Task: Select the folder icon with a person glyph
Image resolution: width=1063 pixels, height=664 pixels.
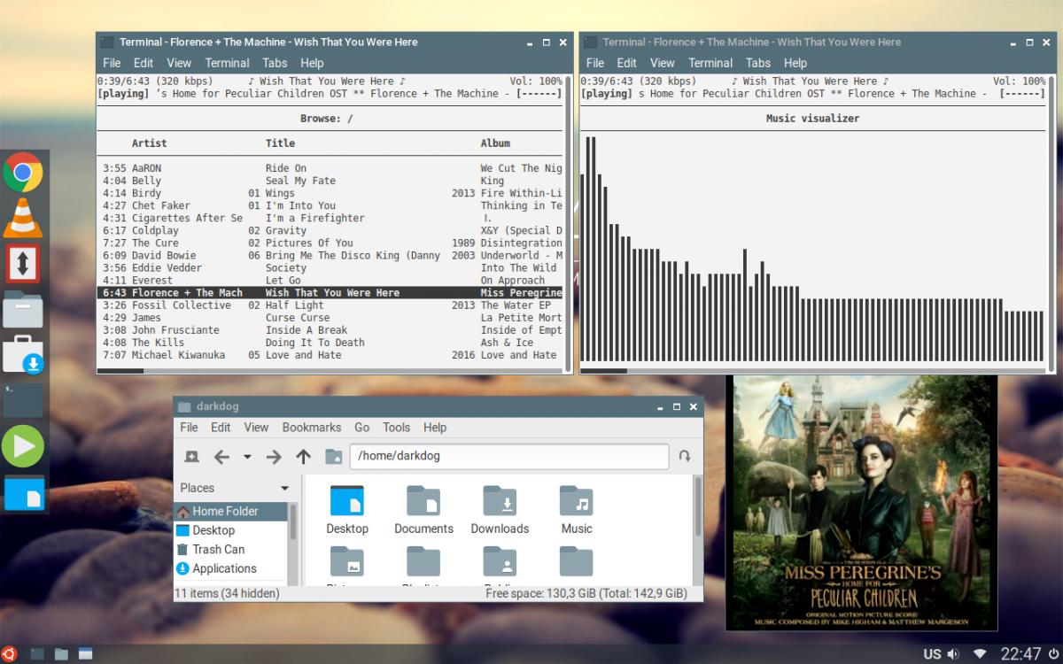Action: click(500, 561)
